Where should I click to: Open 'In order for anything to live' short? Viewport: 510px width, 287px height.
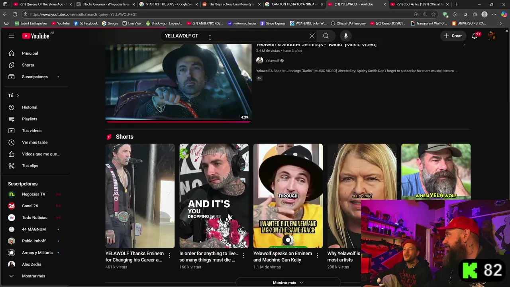point(214,196)
